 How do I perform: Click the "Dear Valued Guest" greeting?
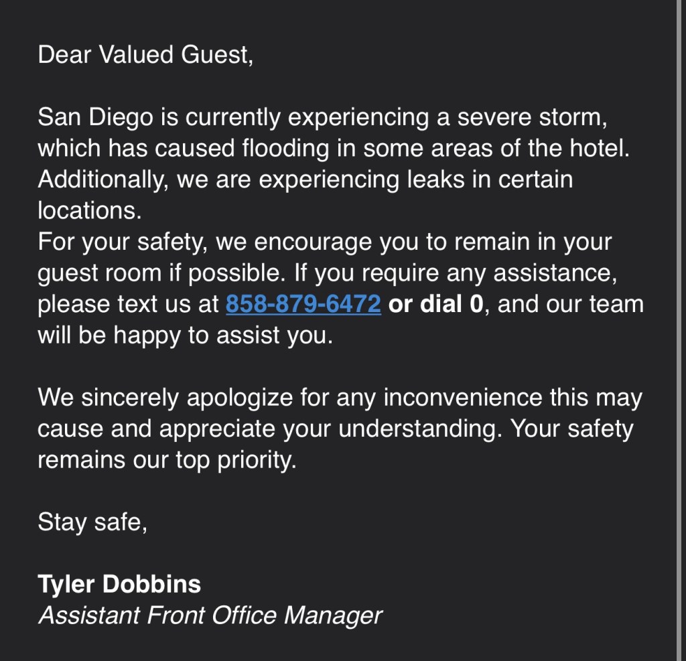tap(145, 54)
